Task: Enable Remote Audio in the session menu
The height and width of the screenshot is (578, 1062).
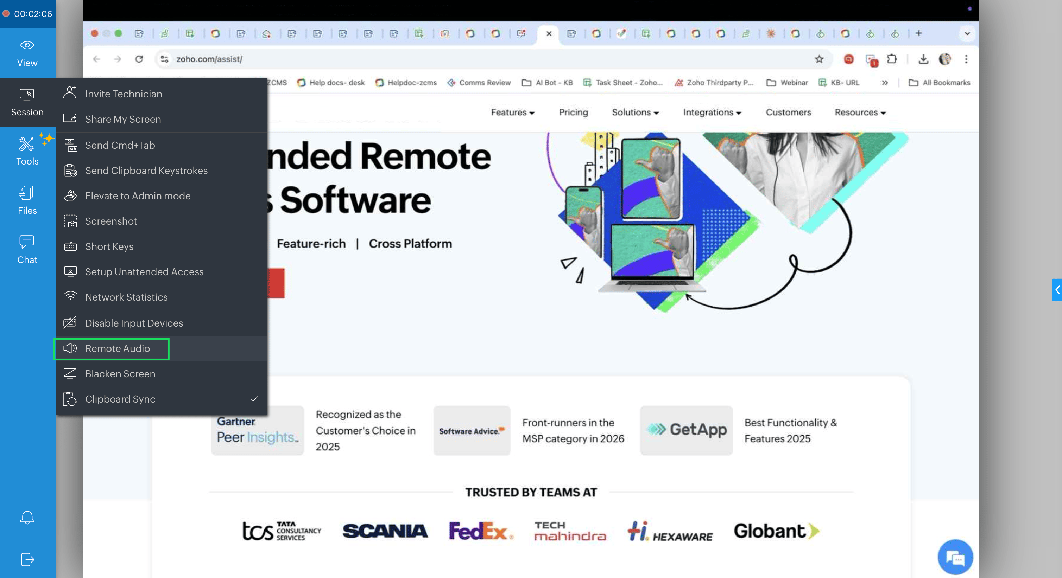Action: (117, 348)
